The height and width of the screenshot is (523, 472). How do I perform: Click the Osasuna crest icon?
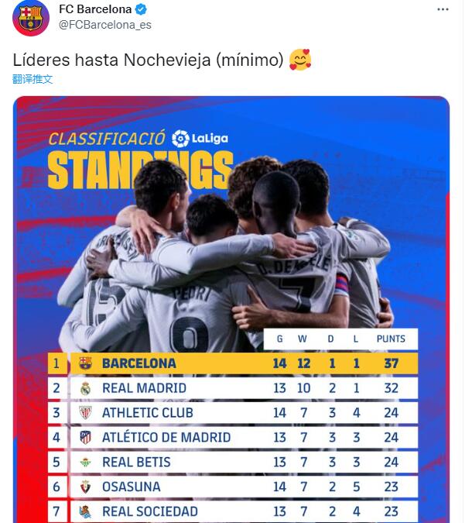coord(85,487)
